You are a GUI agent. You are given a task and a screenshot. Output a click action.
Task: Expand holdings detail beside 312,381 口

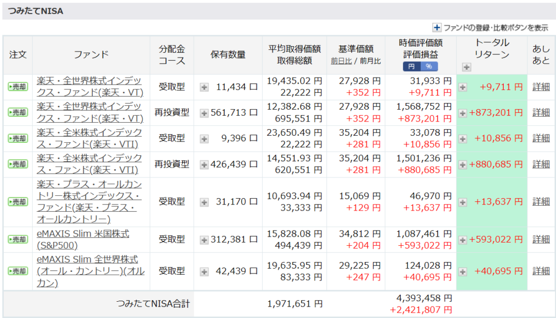(x=204, y=240)
